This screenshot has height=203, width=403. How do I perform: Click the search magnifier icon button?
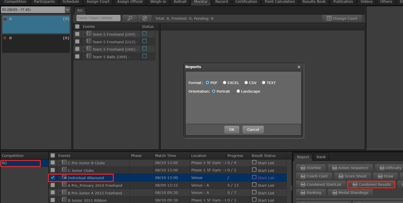click(130, 18)
